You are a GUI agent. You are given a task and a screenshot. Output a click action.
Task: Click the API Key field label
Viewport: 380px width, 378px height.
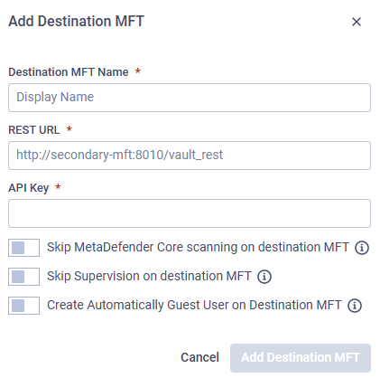point(29,188)
